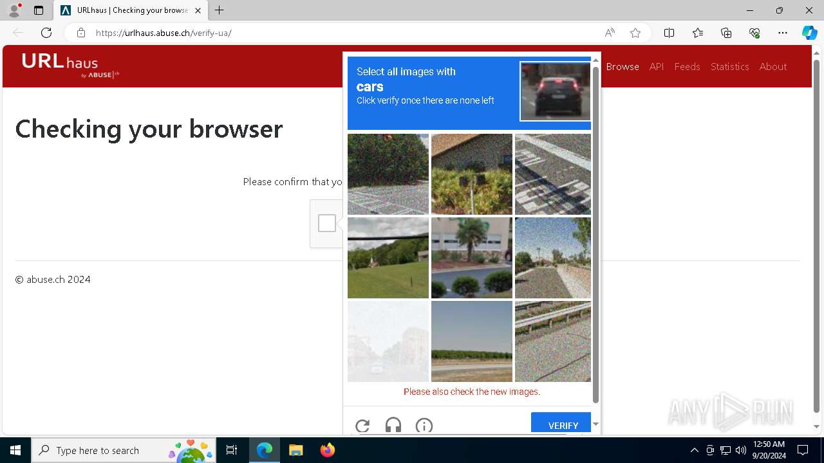Click the browser back arrow
The width and height of the screenshot is (824, 463).
(18, 33)
